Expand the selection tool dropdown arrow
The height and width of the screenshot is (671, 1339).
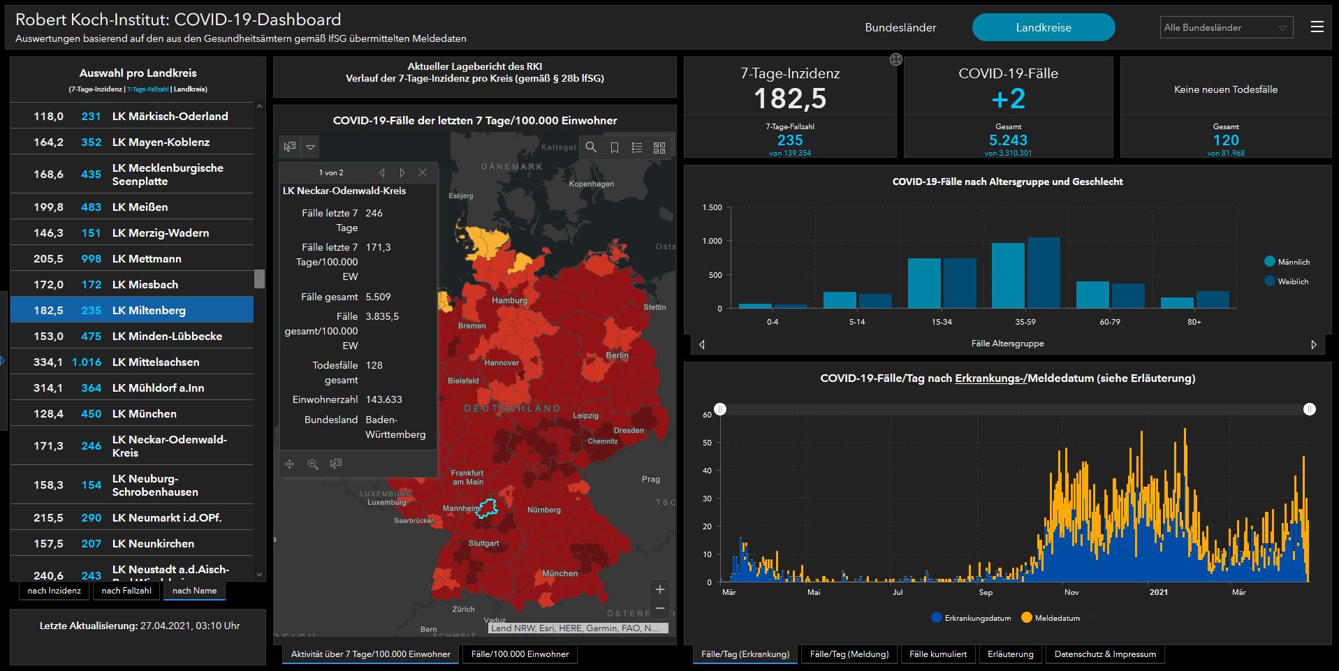pos(311,147)
